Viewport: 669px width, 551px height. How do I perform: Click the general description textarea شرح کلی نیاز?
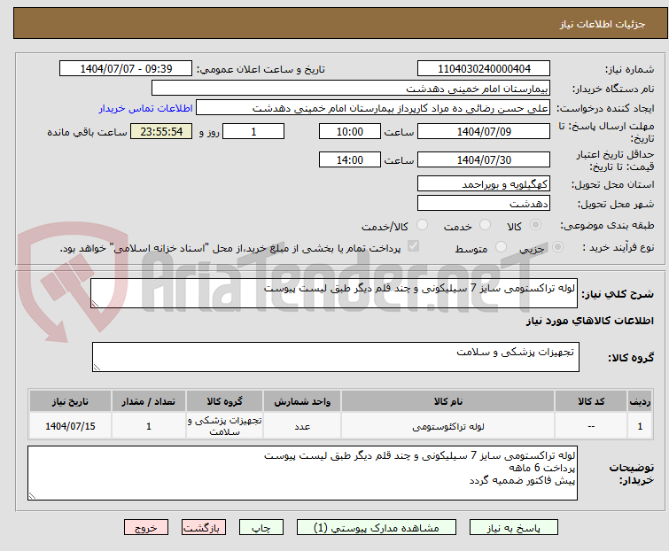[334, 293]
